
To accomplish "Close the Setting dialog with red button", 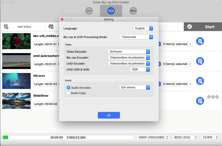I will pos(62,19).
